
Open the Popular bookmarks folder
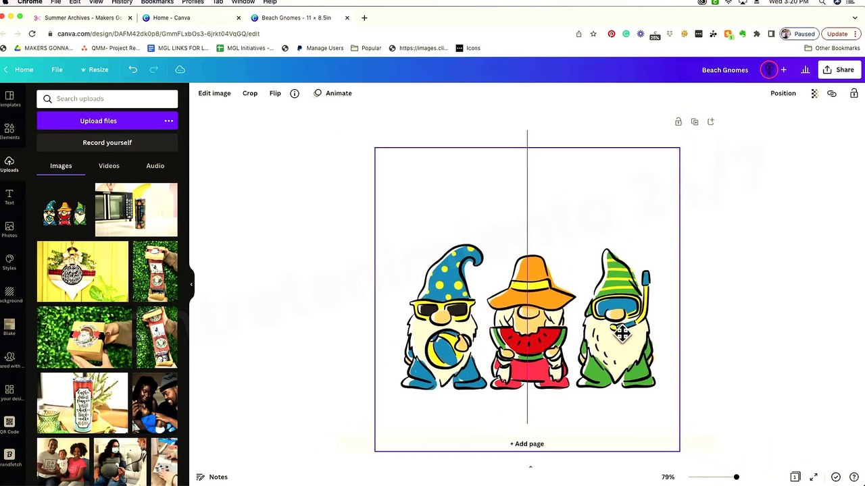click(x=366, y=48)
